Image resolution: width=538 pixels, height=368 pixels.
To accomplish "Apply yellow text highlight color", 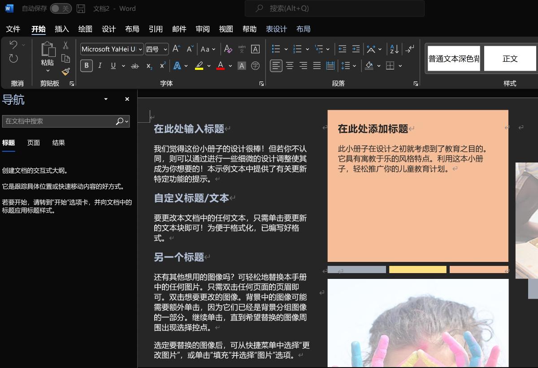I will pyautogui.click(x=199, y=66).
